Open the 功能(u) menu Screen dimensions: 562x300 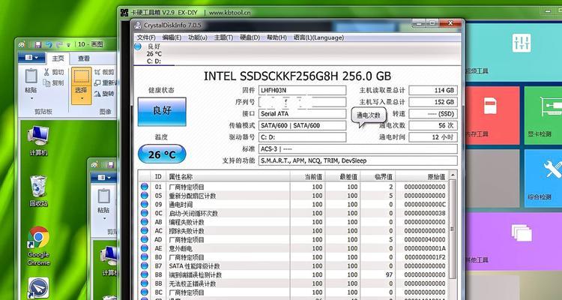(x=198, y=37)
